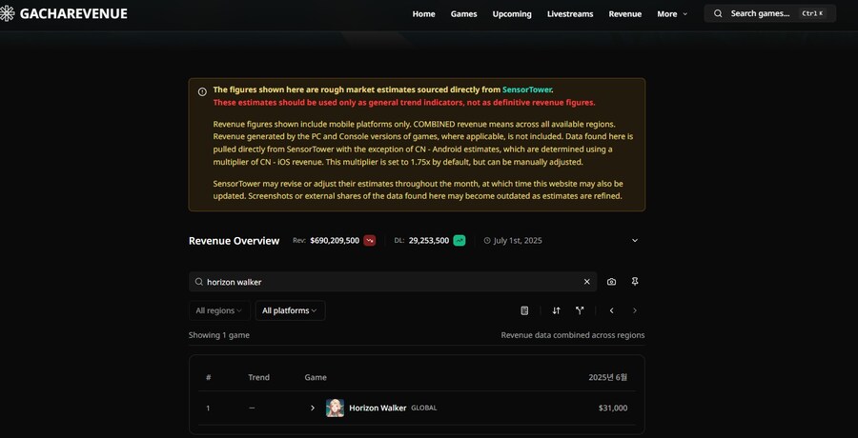This screenshot has height=438, width=858.
Task: Click the Revenue Overview heading
Action: point(235,241)
